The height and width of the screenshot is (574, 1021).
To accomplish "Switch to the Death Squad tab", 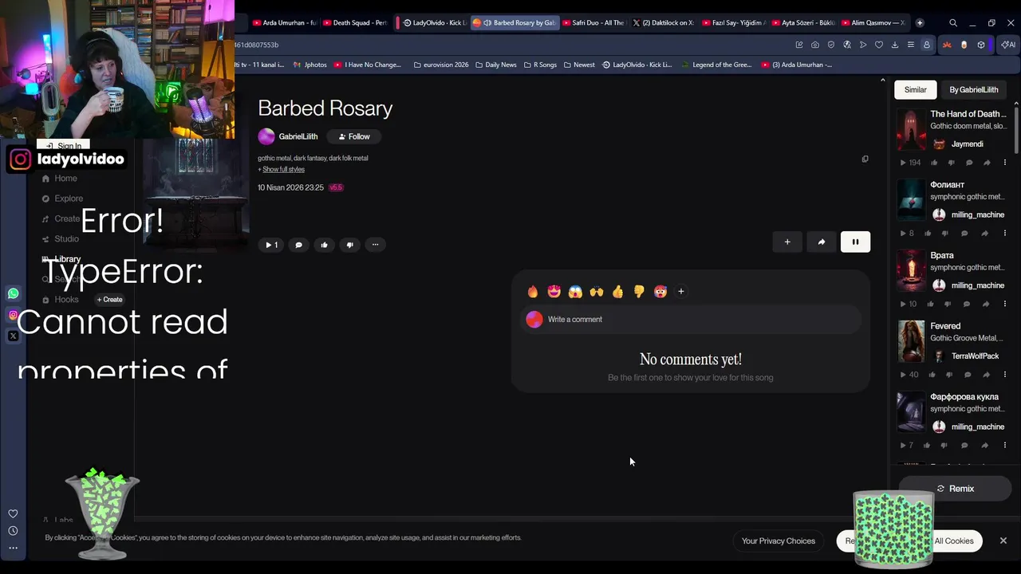I will 355,22.
